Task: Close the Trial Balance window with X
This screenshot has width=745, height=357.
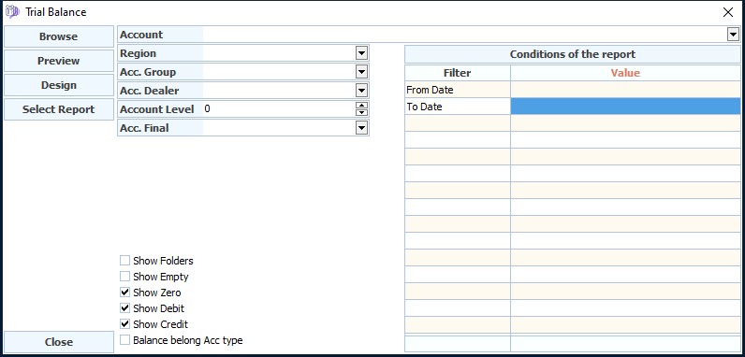Action: (x=727, y=12)
